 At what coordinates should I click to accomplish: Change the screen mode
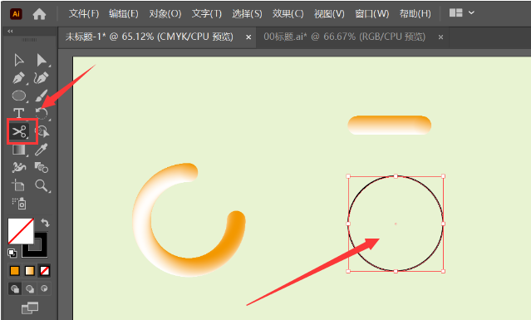click(30, 308)
